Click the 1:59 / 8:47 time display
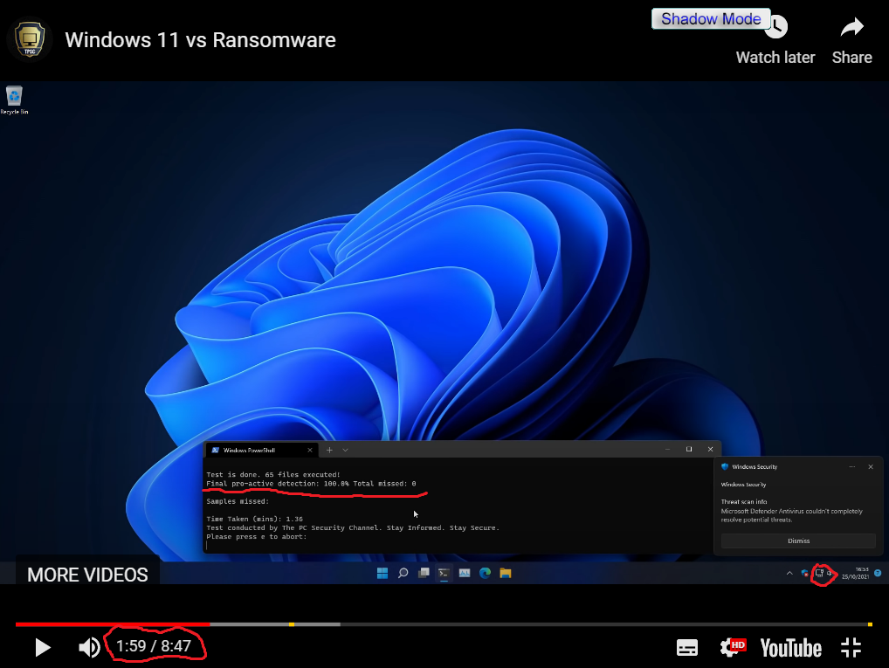The image size is (889, 668). tap(154, 646)
